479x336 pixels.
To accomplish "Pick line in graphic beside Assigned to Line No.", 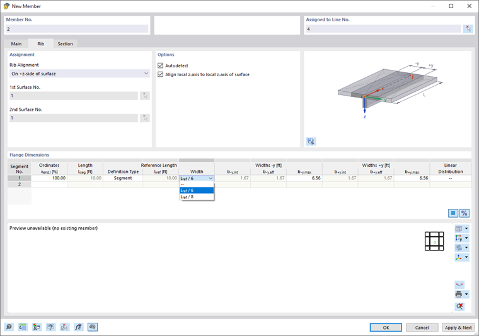I will [468, 29].
